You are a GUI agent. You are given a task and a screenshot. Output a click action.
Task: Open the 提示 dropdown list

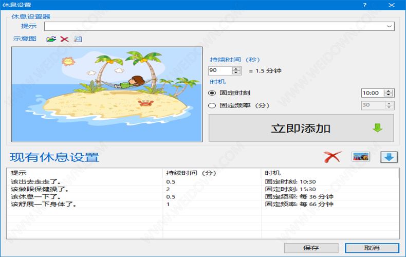[390, 26]
